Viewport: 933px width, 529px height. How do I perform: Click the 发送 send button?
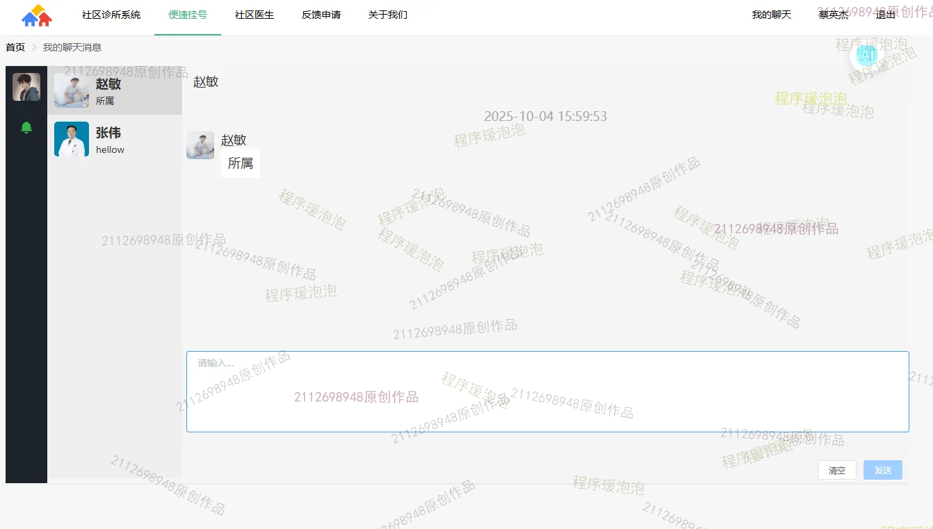click(x=883, y=470)
